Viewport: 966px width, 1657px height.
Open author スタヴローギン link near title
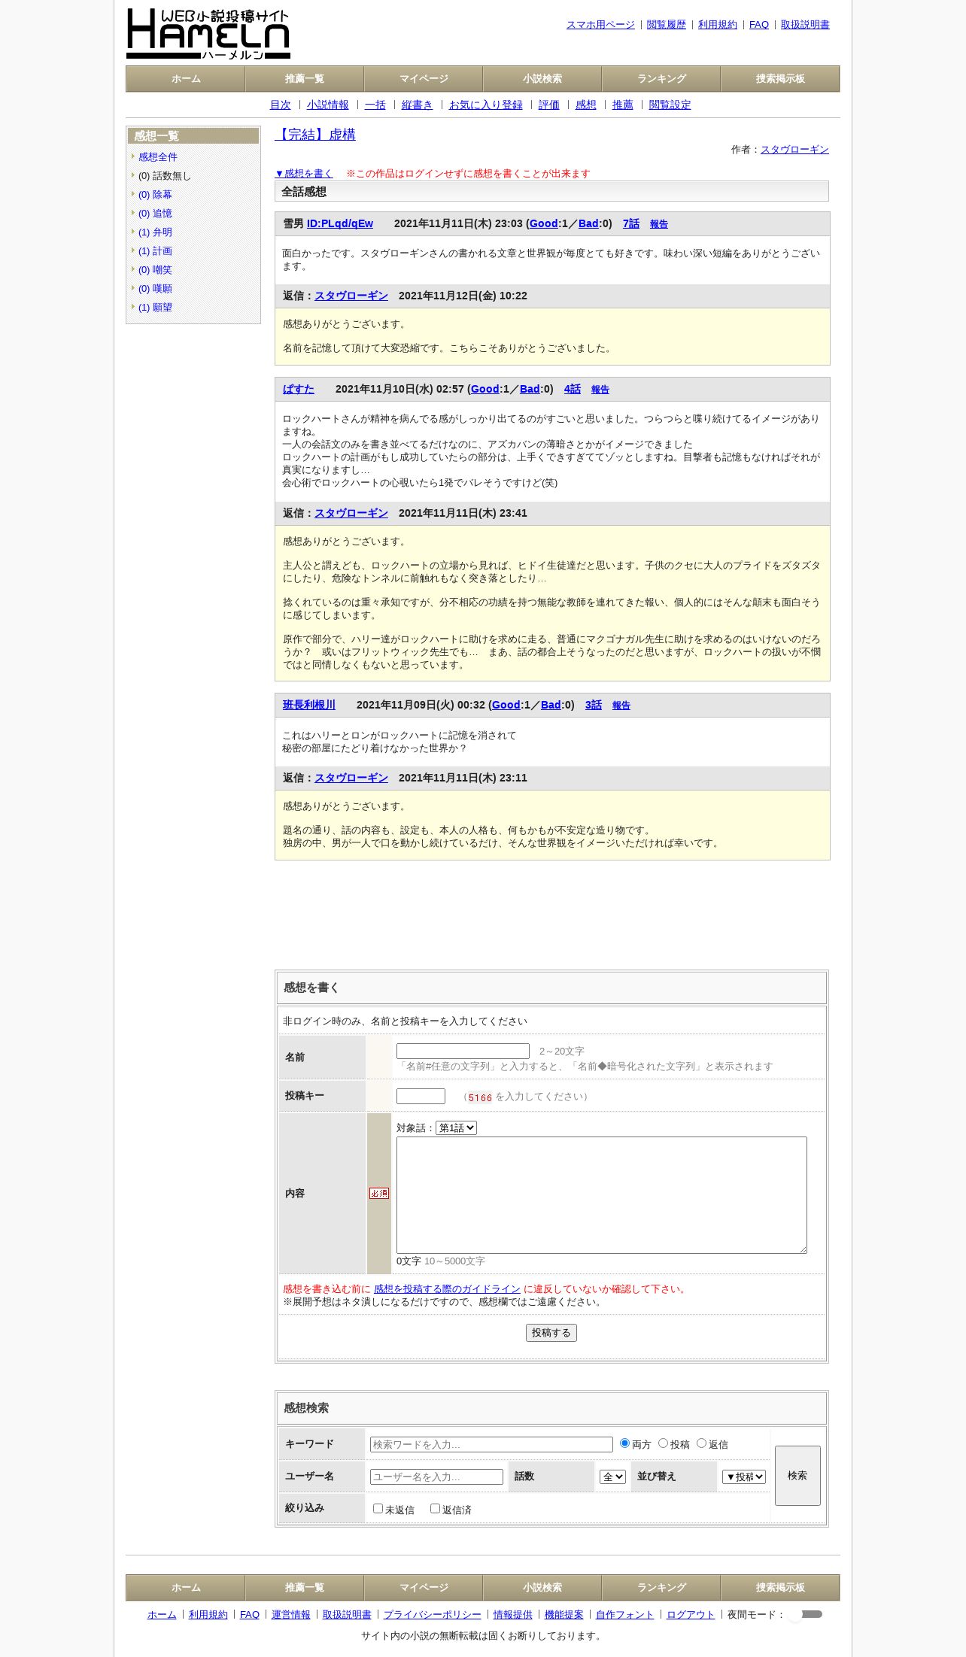tap(794, 150)
